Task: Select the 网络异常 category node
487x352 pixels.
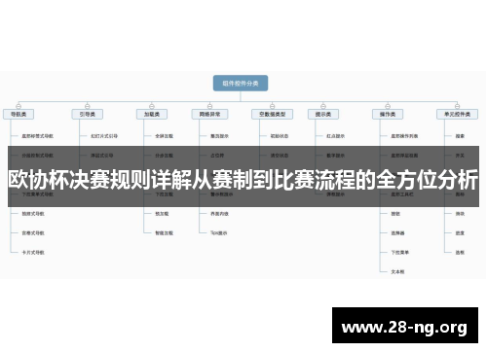Action: coord(209,114)
